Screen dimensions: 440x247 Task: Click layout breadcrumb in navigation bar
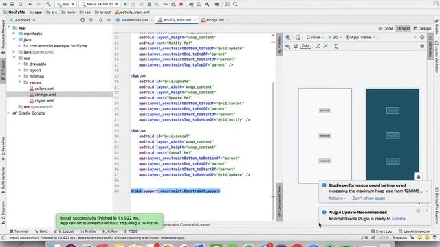pos(103,12)
